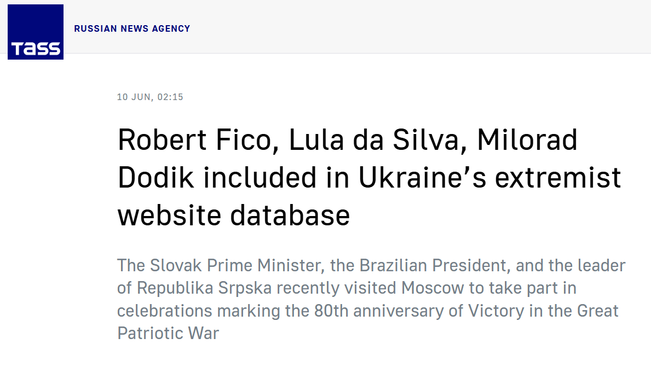Click Brazilian President in the subheading
651x379 pixels.
tap(435, 265)
